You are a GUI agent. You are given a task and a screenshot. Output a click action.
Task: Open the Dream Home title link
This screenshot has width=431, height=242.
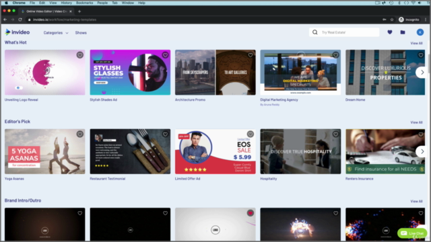tap(355, 99)
